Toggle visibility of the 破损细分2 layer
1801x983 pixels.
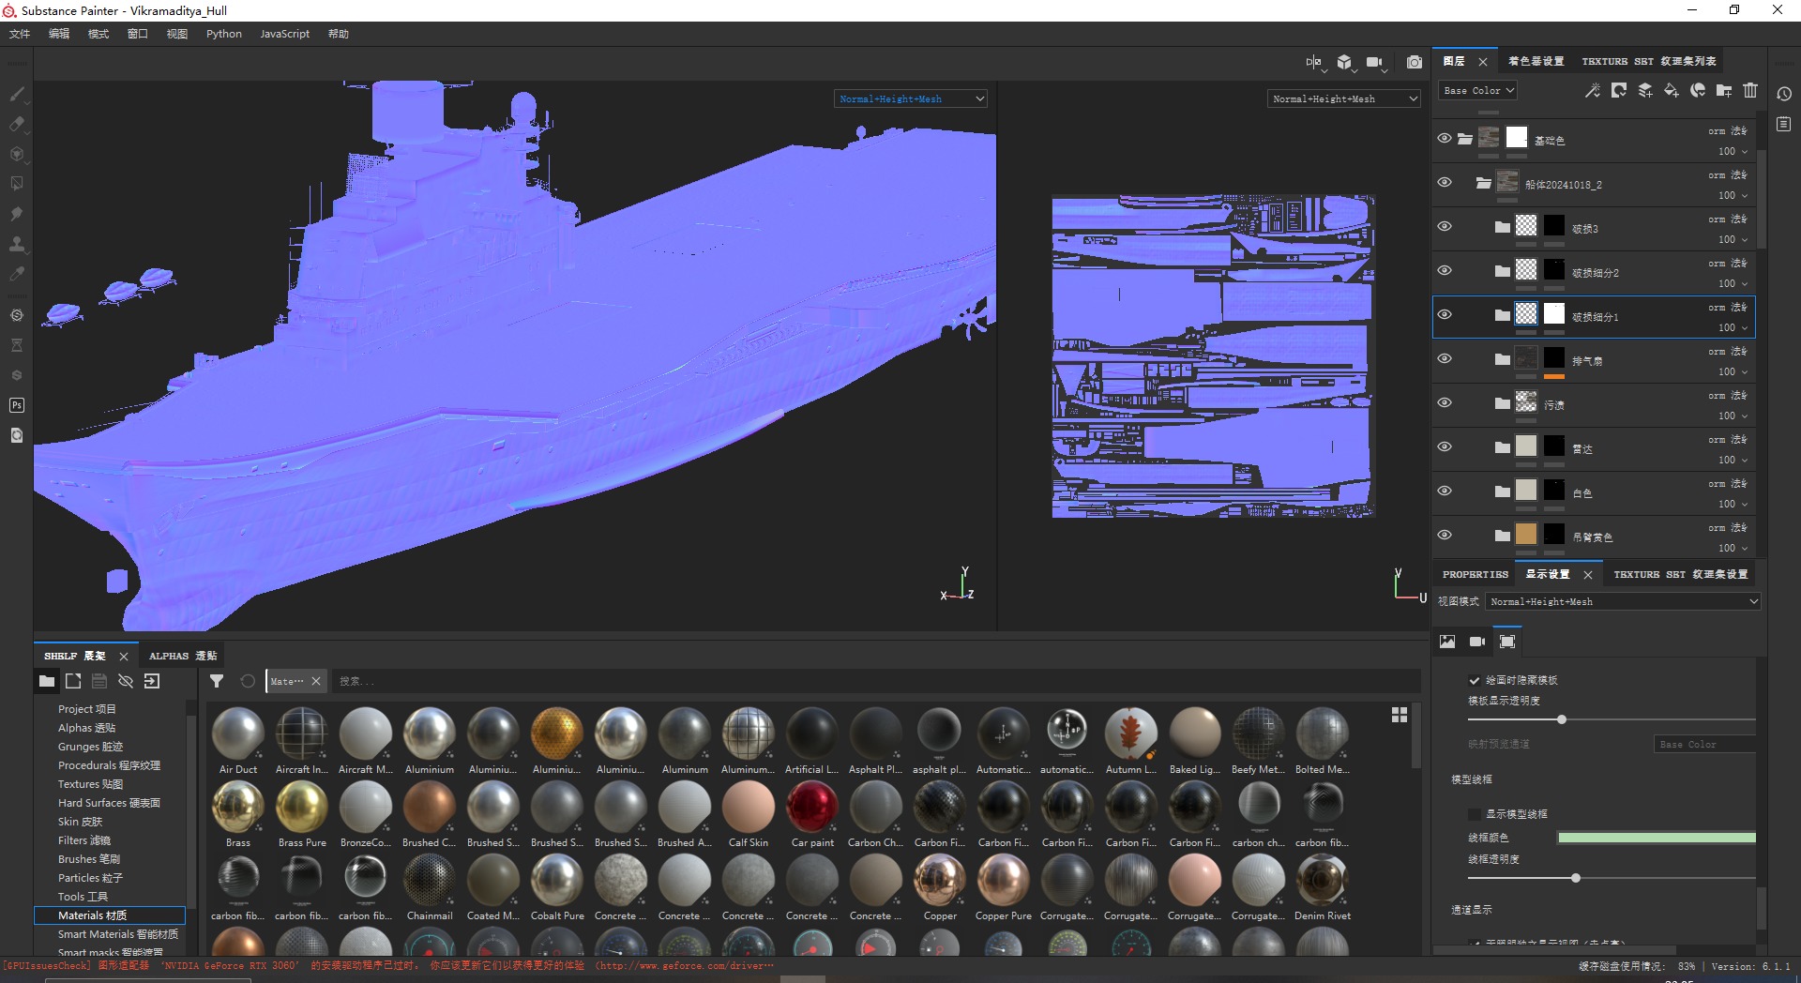click(1445, 270)
